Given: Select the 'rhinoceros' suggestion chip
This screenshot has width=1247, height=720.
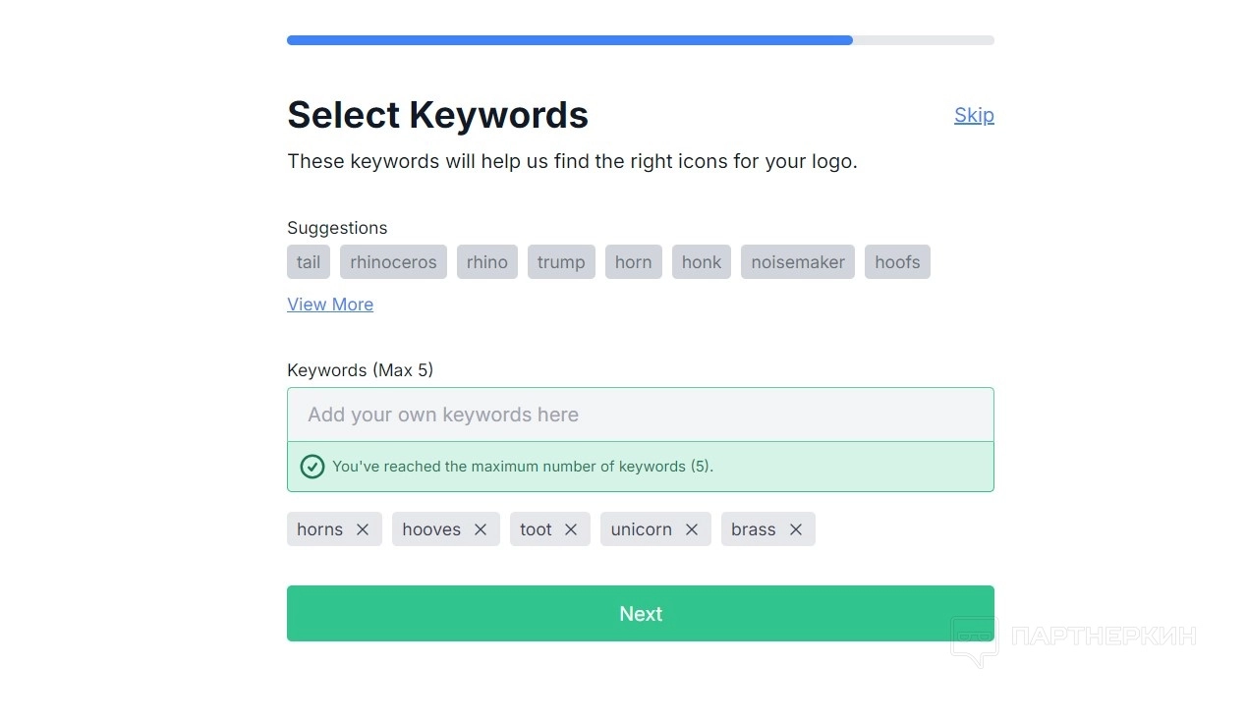Looking at the screenshot, I should tap(393, 262).
